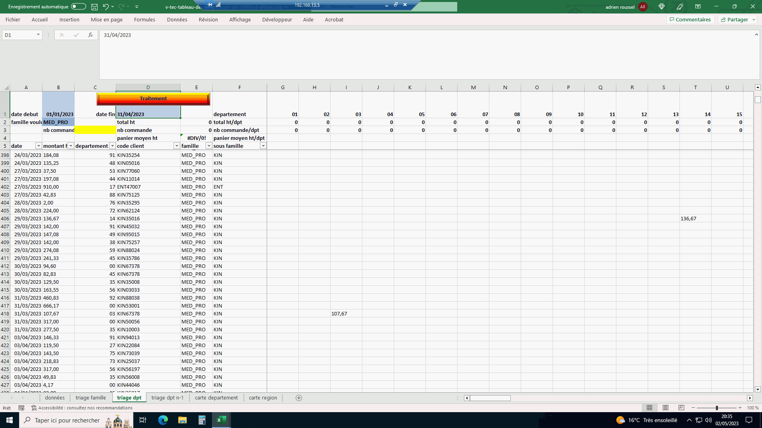Select Normal view icon in status bar
This screenshot has height=428, width=762.
(650, 408)
